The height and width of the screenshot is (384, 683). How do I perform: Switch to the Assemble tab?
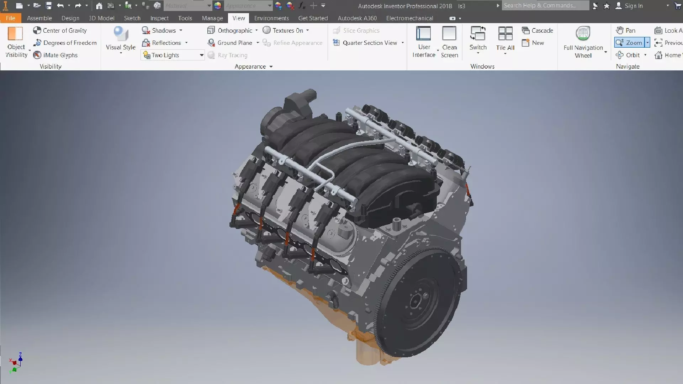pyautogui.click(x=39, y=18)
